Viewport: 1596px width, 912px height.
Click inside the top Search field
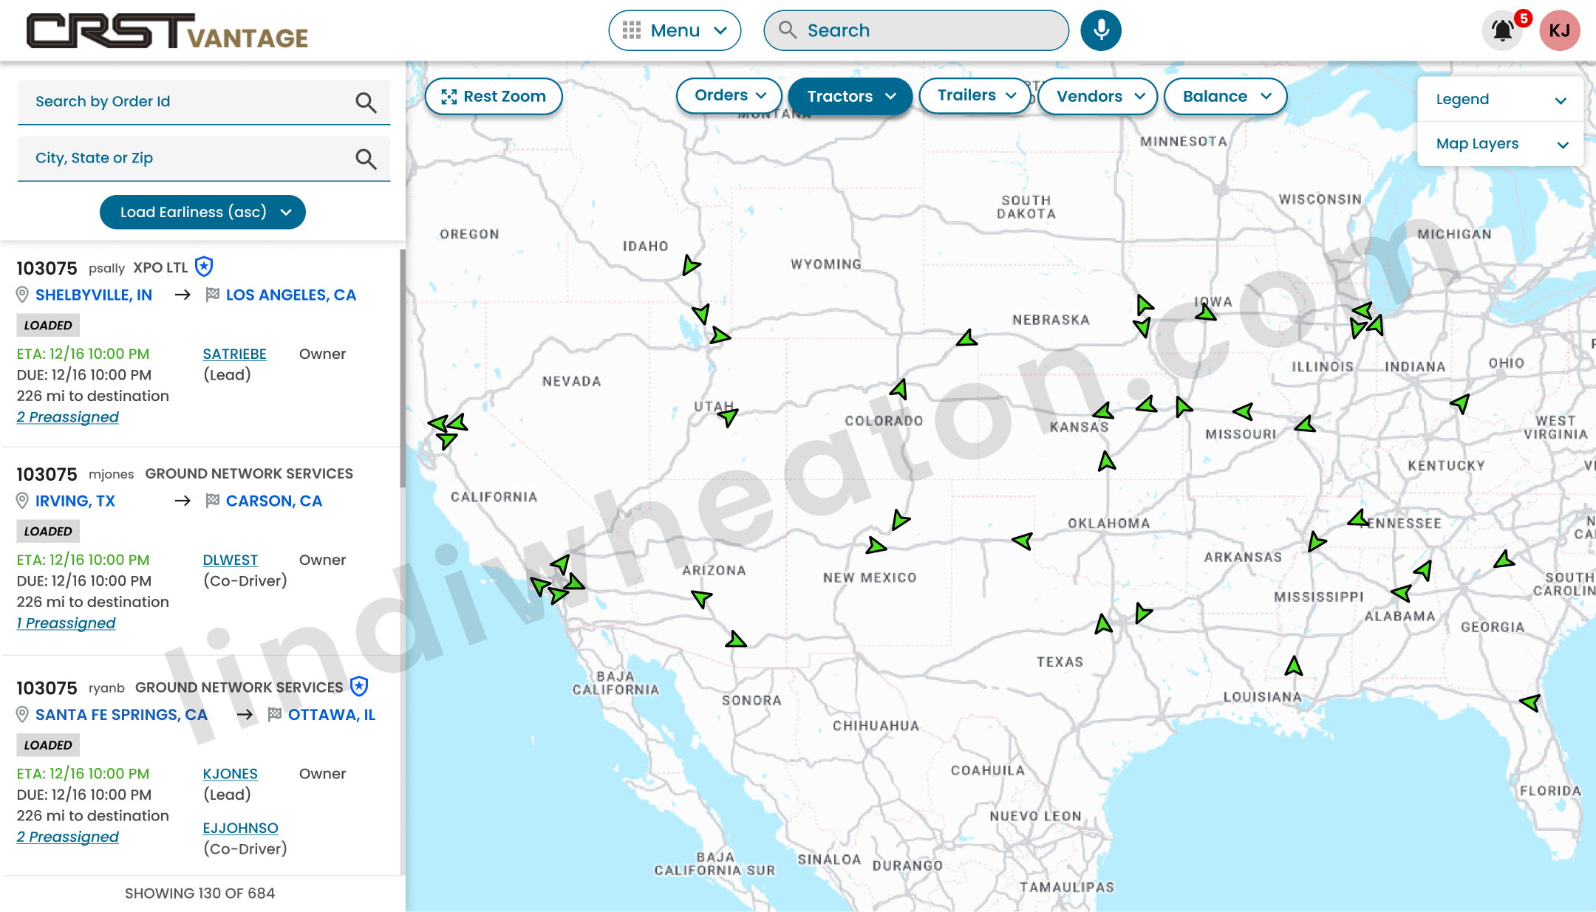(x=916, y=30)
